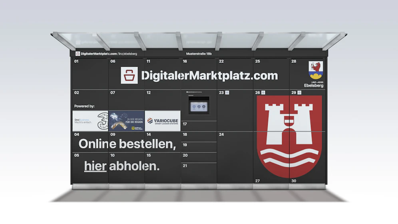Click the small basket icon in header strip
The height and width of the screenshot is (224, 398).
(x=78, y=54)
